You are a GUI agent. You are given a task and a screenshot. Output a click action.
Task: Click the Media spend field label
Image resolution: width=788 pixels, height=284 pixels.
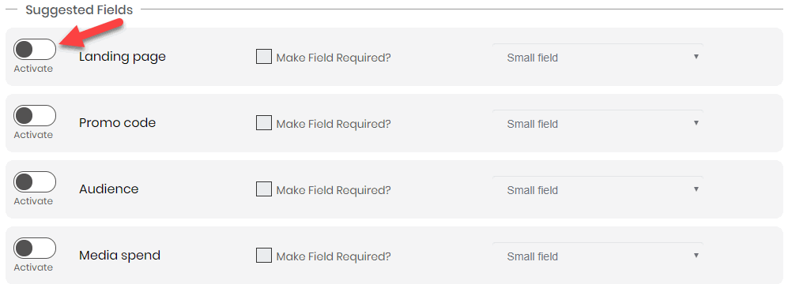[119, 256]
